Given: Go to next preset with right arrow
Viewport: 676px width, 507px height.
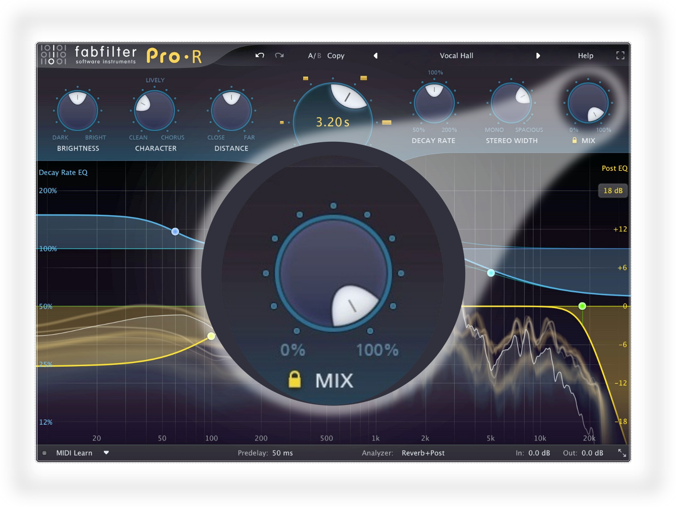Looking at the screenshot, I should click(x=538, y=56).
